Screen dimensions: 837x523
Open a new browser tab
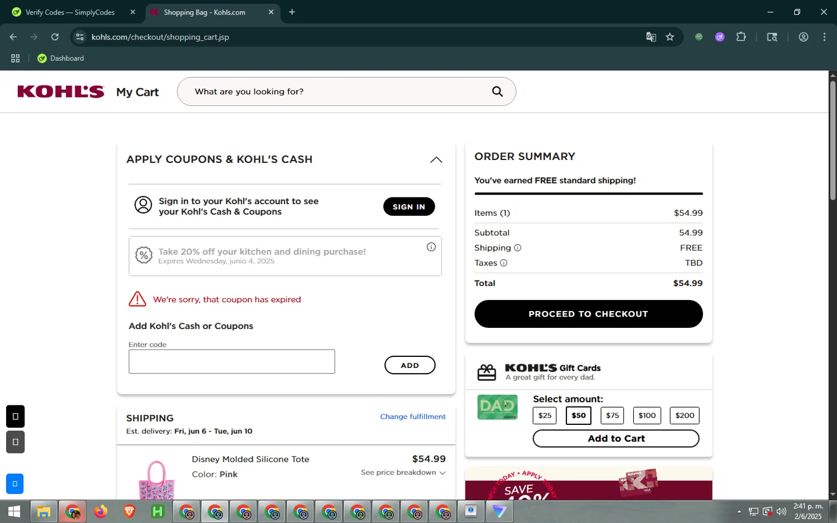pyautogui.click(x=292, y=12)
